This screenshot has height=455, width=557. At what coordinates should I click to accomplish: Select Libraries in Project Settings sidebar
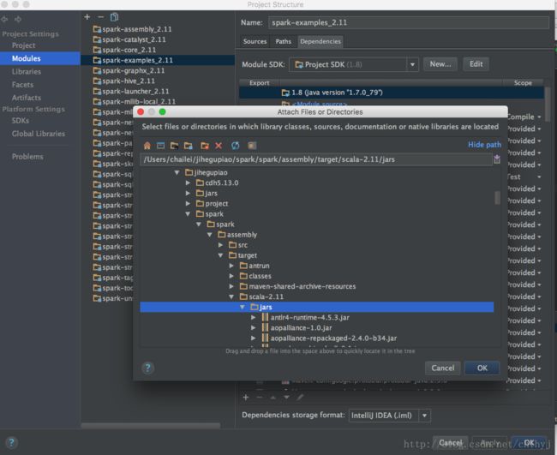coord(26,72)
